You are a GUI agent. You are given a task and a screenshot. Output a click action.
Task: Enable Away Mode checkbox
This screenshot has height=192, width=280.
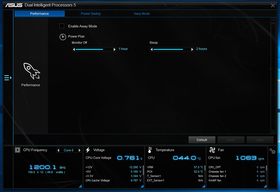(62, 26)
